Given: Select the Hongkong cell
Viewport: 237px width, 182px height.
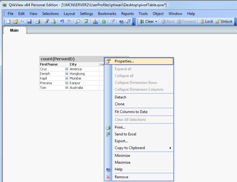Looking at the screenshot, I should (84, 74).
